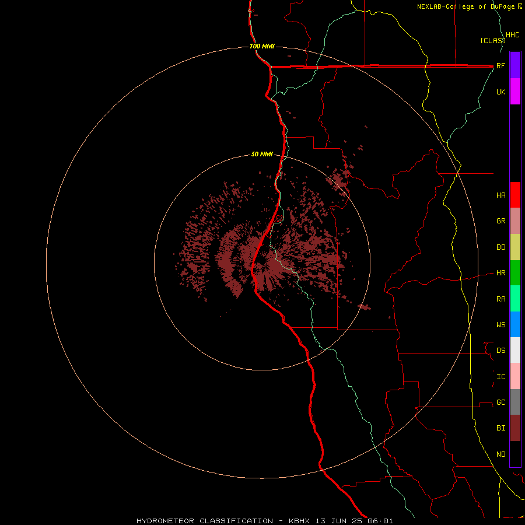Click the 06:01 timestamp

tap(380, 521)
